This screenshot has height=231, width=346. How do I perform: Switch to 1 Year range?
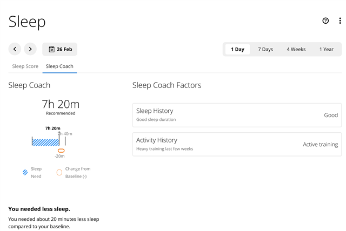point(327,49)
